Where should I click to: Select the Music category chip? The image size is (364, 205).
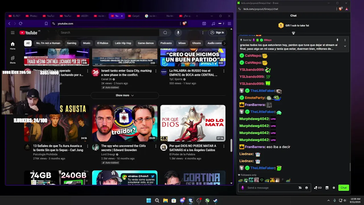coord(87,43)
